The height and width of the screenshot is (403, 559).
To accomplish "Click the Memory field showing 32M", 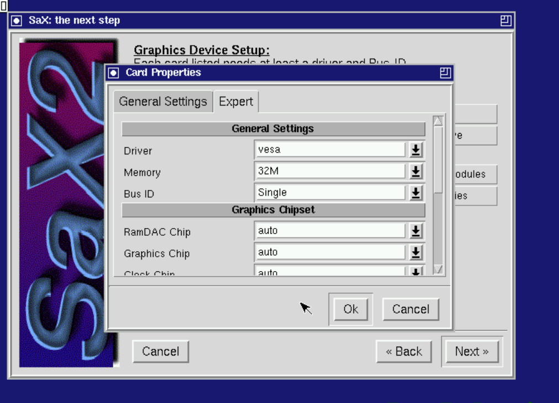I will click(330, 171).
